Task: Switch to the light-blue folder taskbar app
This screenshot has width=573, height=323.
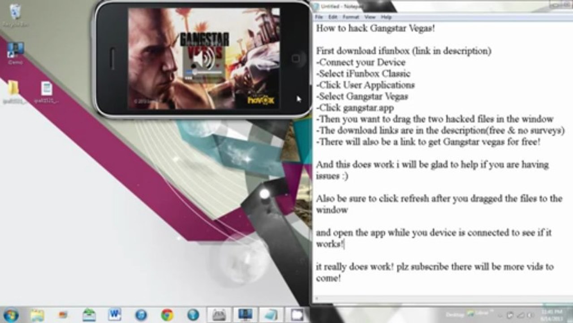Action: [271, 314]
